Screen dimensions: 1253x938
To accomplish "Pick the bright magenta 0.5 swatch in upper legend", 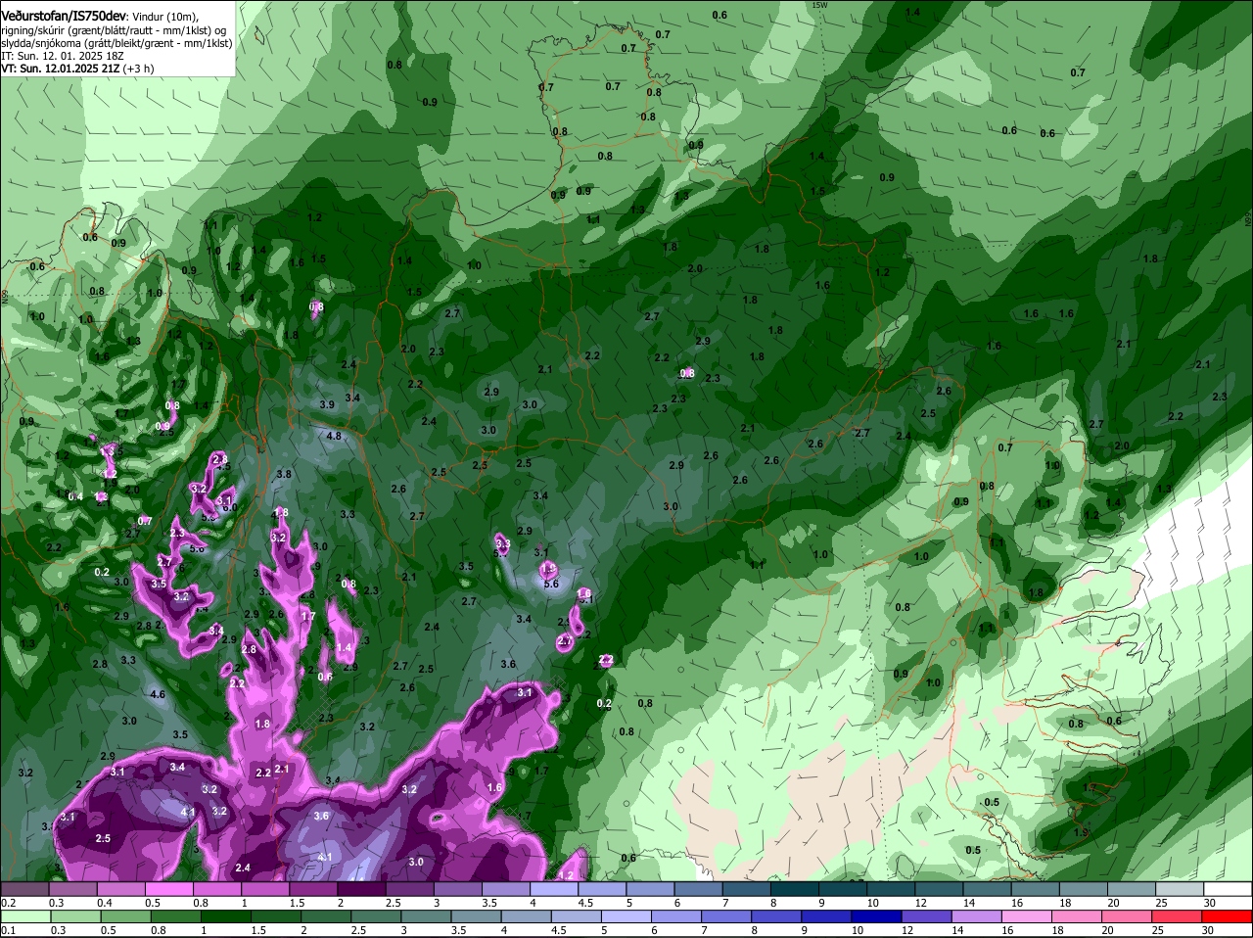I will tap(168, 889).
